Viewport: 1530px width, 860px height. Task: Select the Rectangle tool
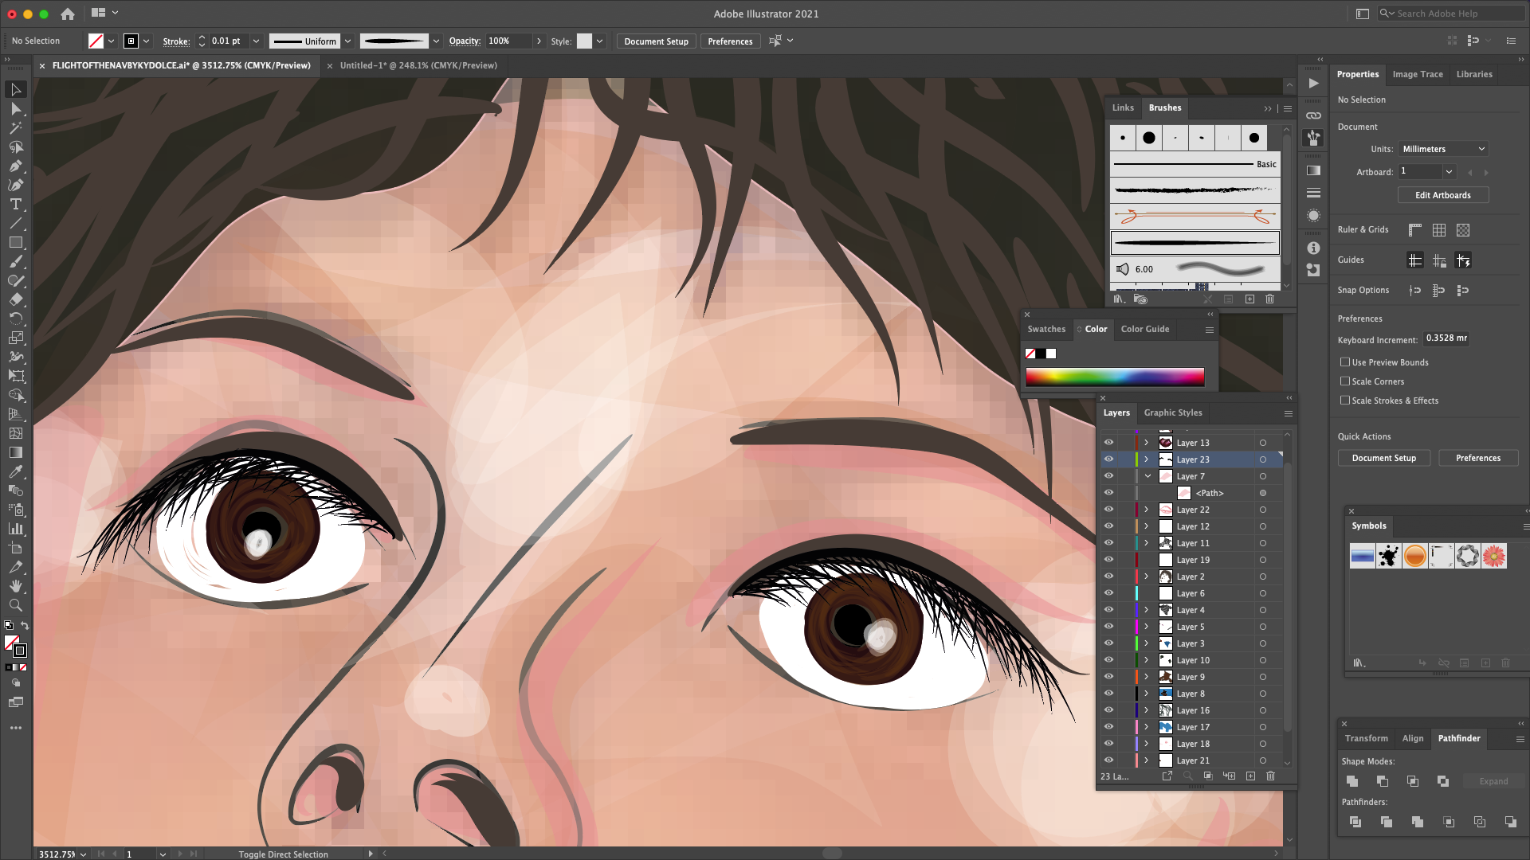coord(15,243)
